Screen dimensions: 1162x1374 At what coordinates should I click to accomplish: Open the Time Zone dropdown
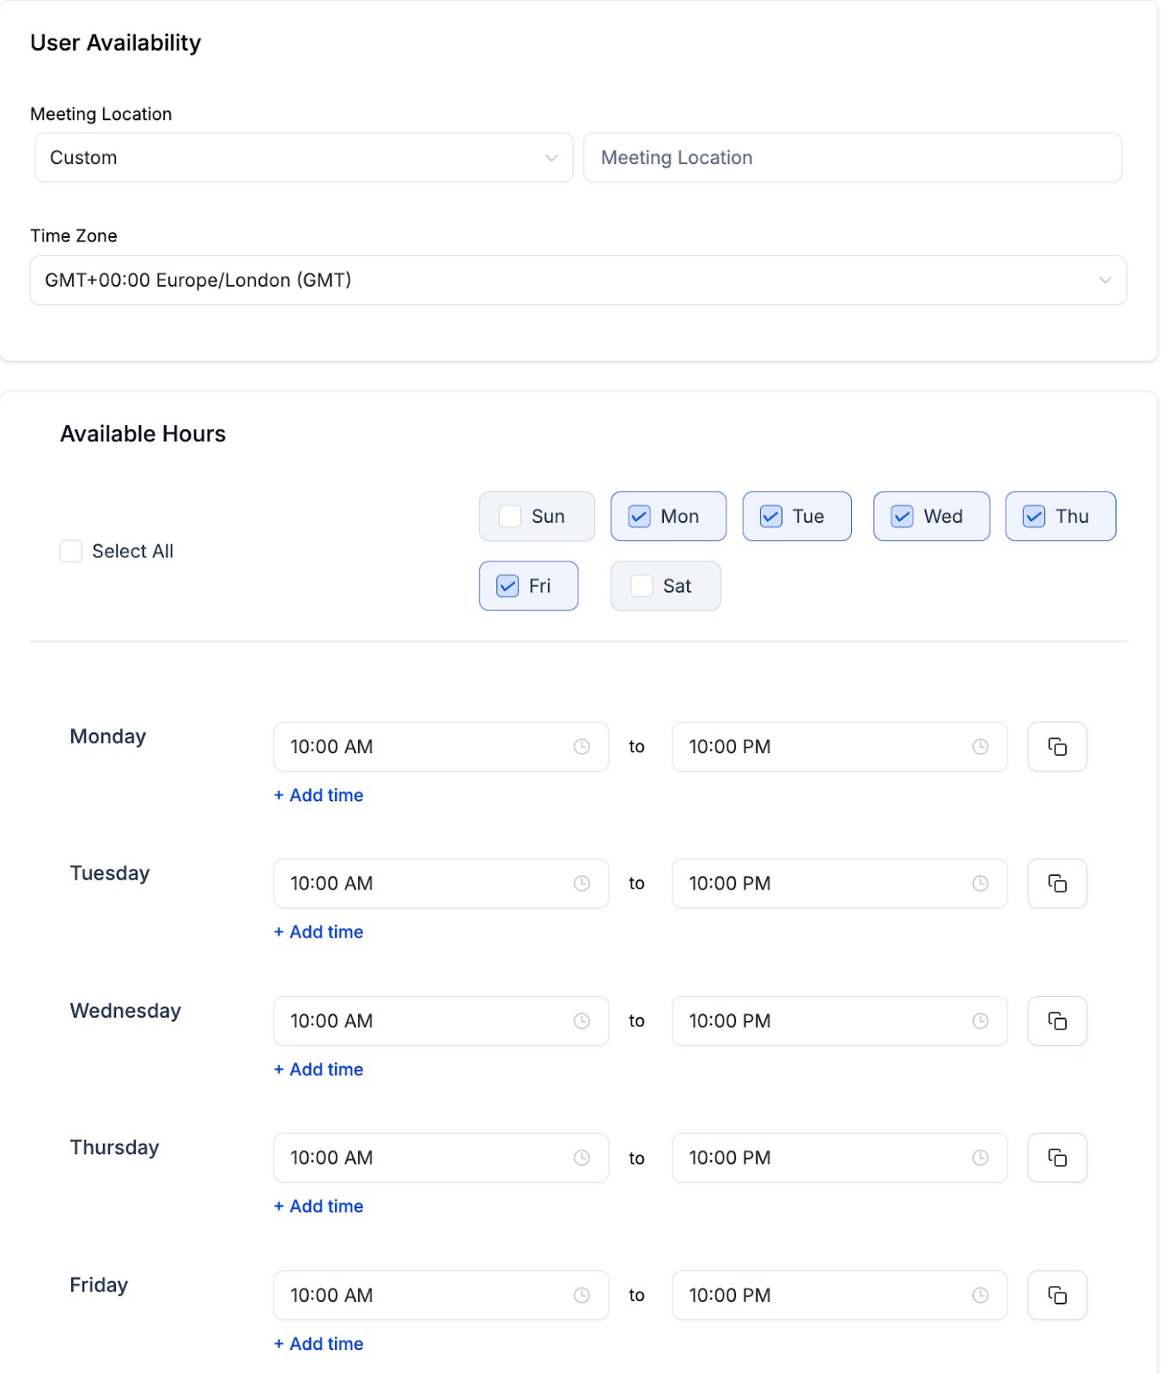point(578,280)
